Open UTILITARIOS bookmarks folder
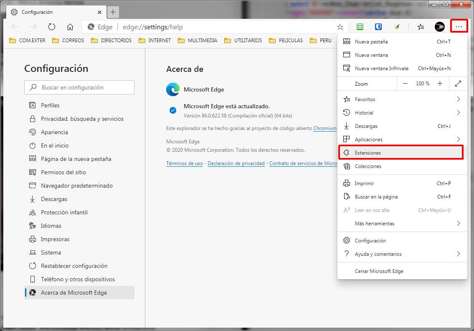 point(243,40)
